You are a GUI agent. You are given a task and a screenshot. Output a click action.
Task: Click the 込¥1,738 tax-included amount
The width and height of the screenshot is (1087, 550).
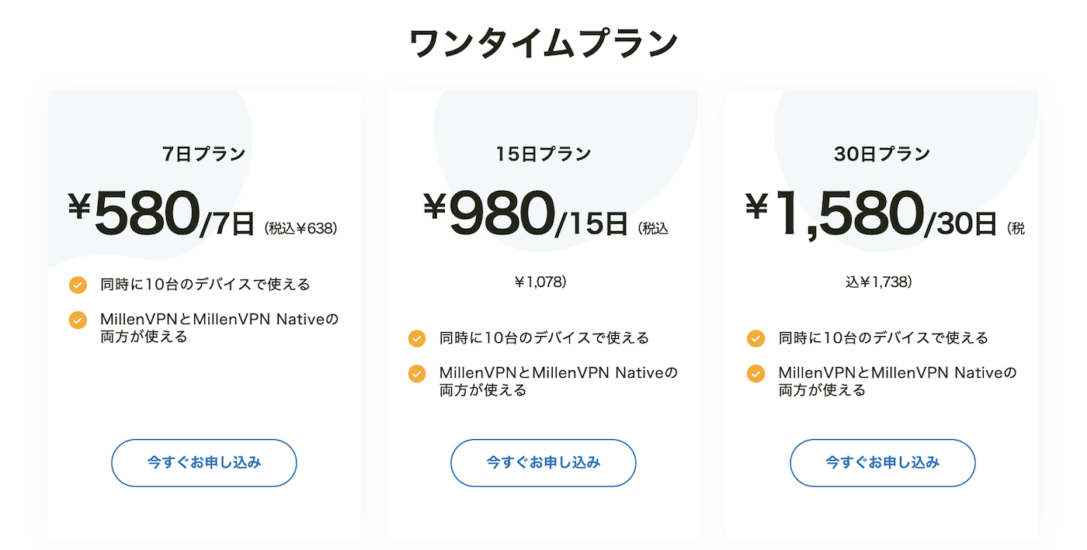pos(878,282)
